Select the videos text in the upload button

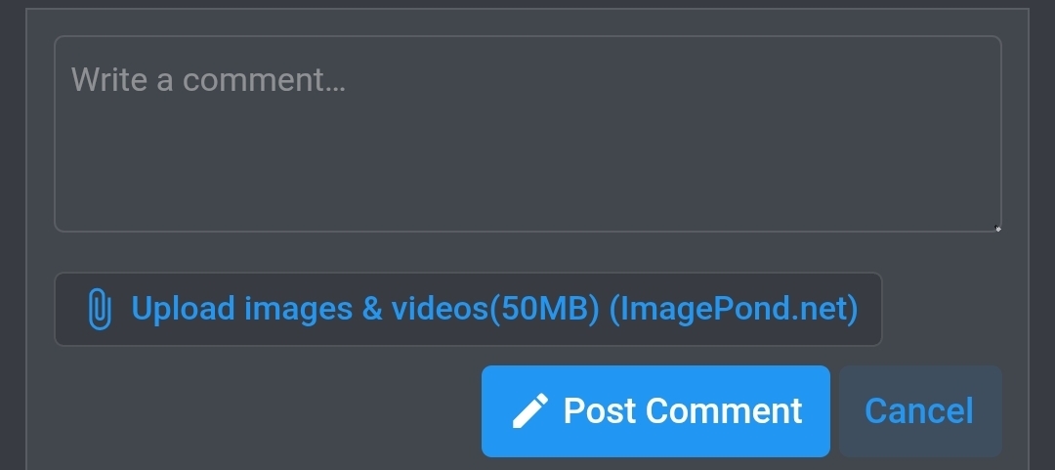(440, 309)
